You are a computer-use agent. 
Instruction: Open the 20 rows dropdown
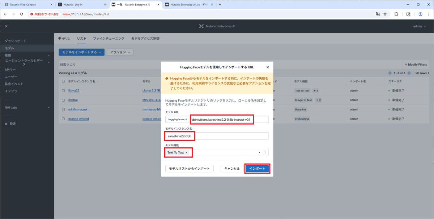pyautogui.click(x=422, y=73)
